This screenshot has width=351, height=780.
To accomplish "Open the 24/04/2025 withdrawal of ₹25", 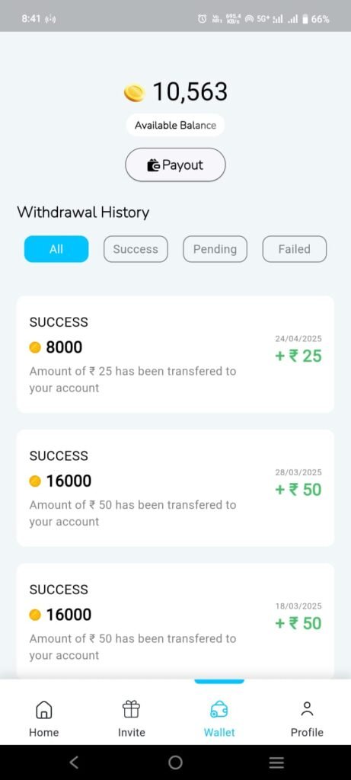I will 175,354.
